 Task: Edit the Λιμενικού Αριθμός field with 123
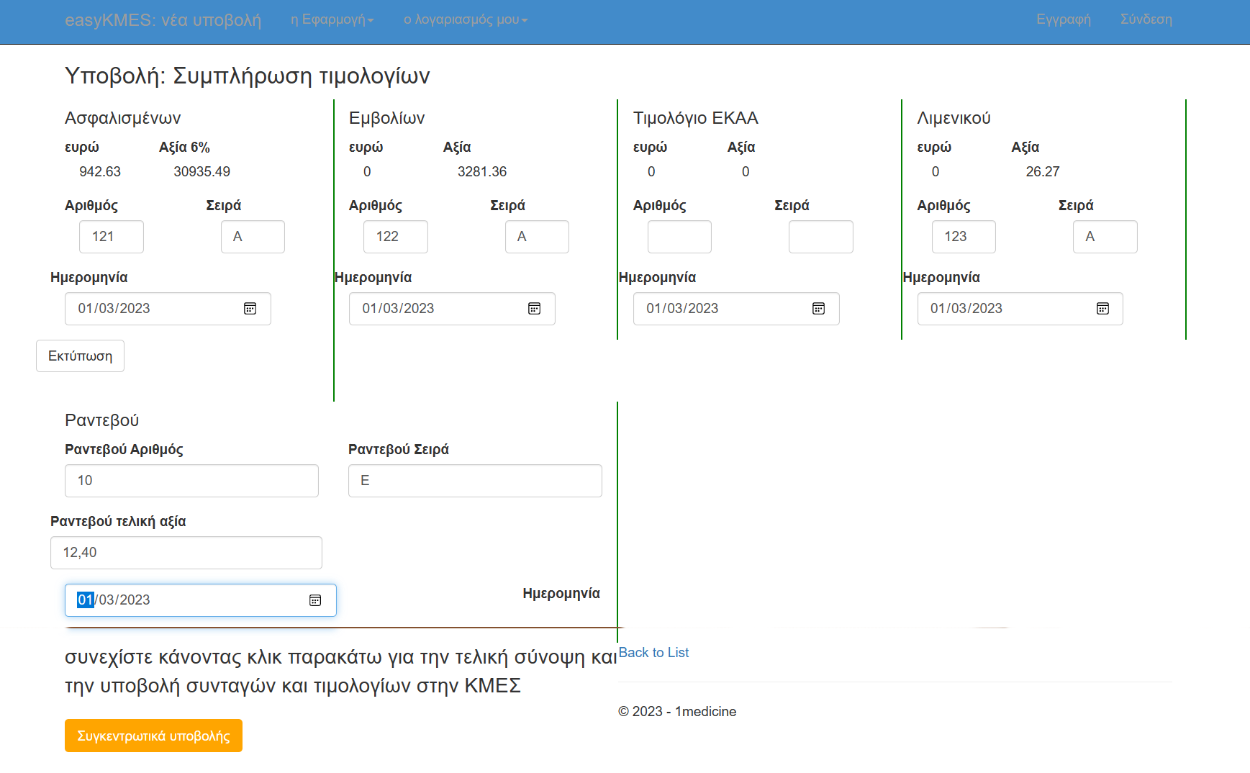point(964,237)
